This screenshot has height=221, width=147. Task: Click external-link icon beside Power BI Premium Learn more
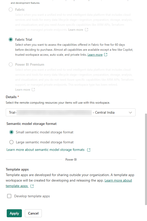33,89
